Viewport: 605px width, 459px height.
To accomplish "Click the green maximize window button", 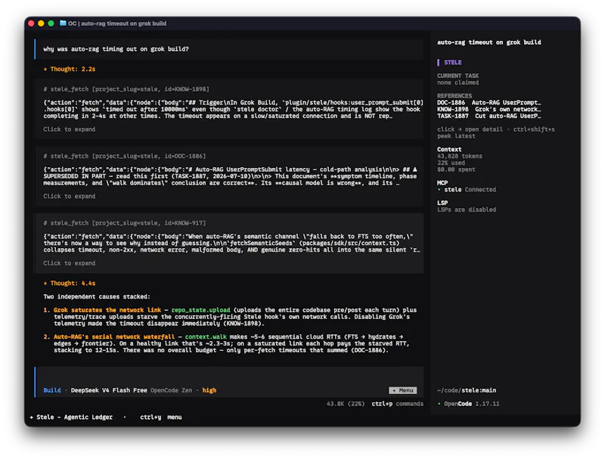I will point(51,23).
